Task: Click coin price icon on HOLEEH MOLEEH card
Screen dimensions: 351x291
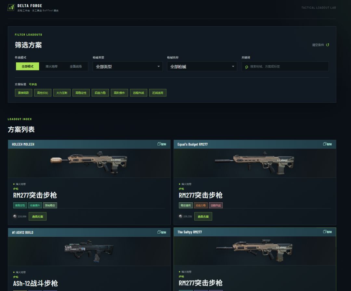Action: 15,216
